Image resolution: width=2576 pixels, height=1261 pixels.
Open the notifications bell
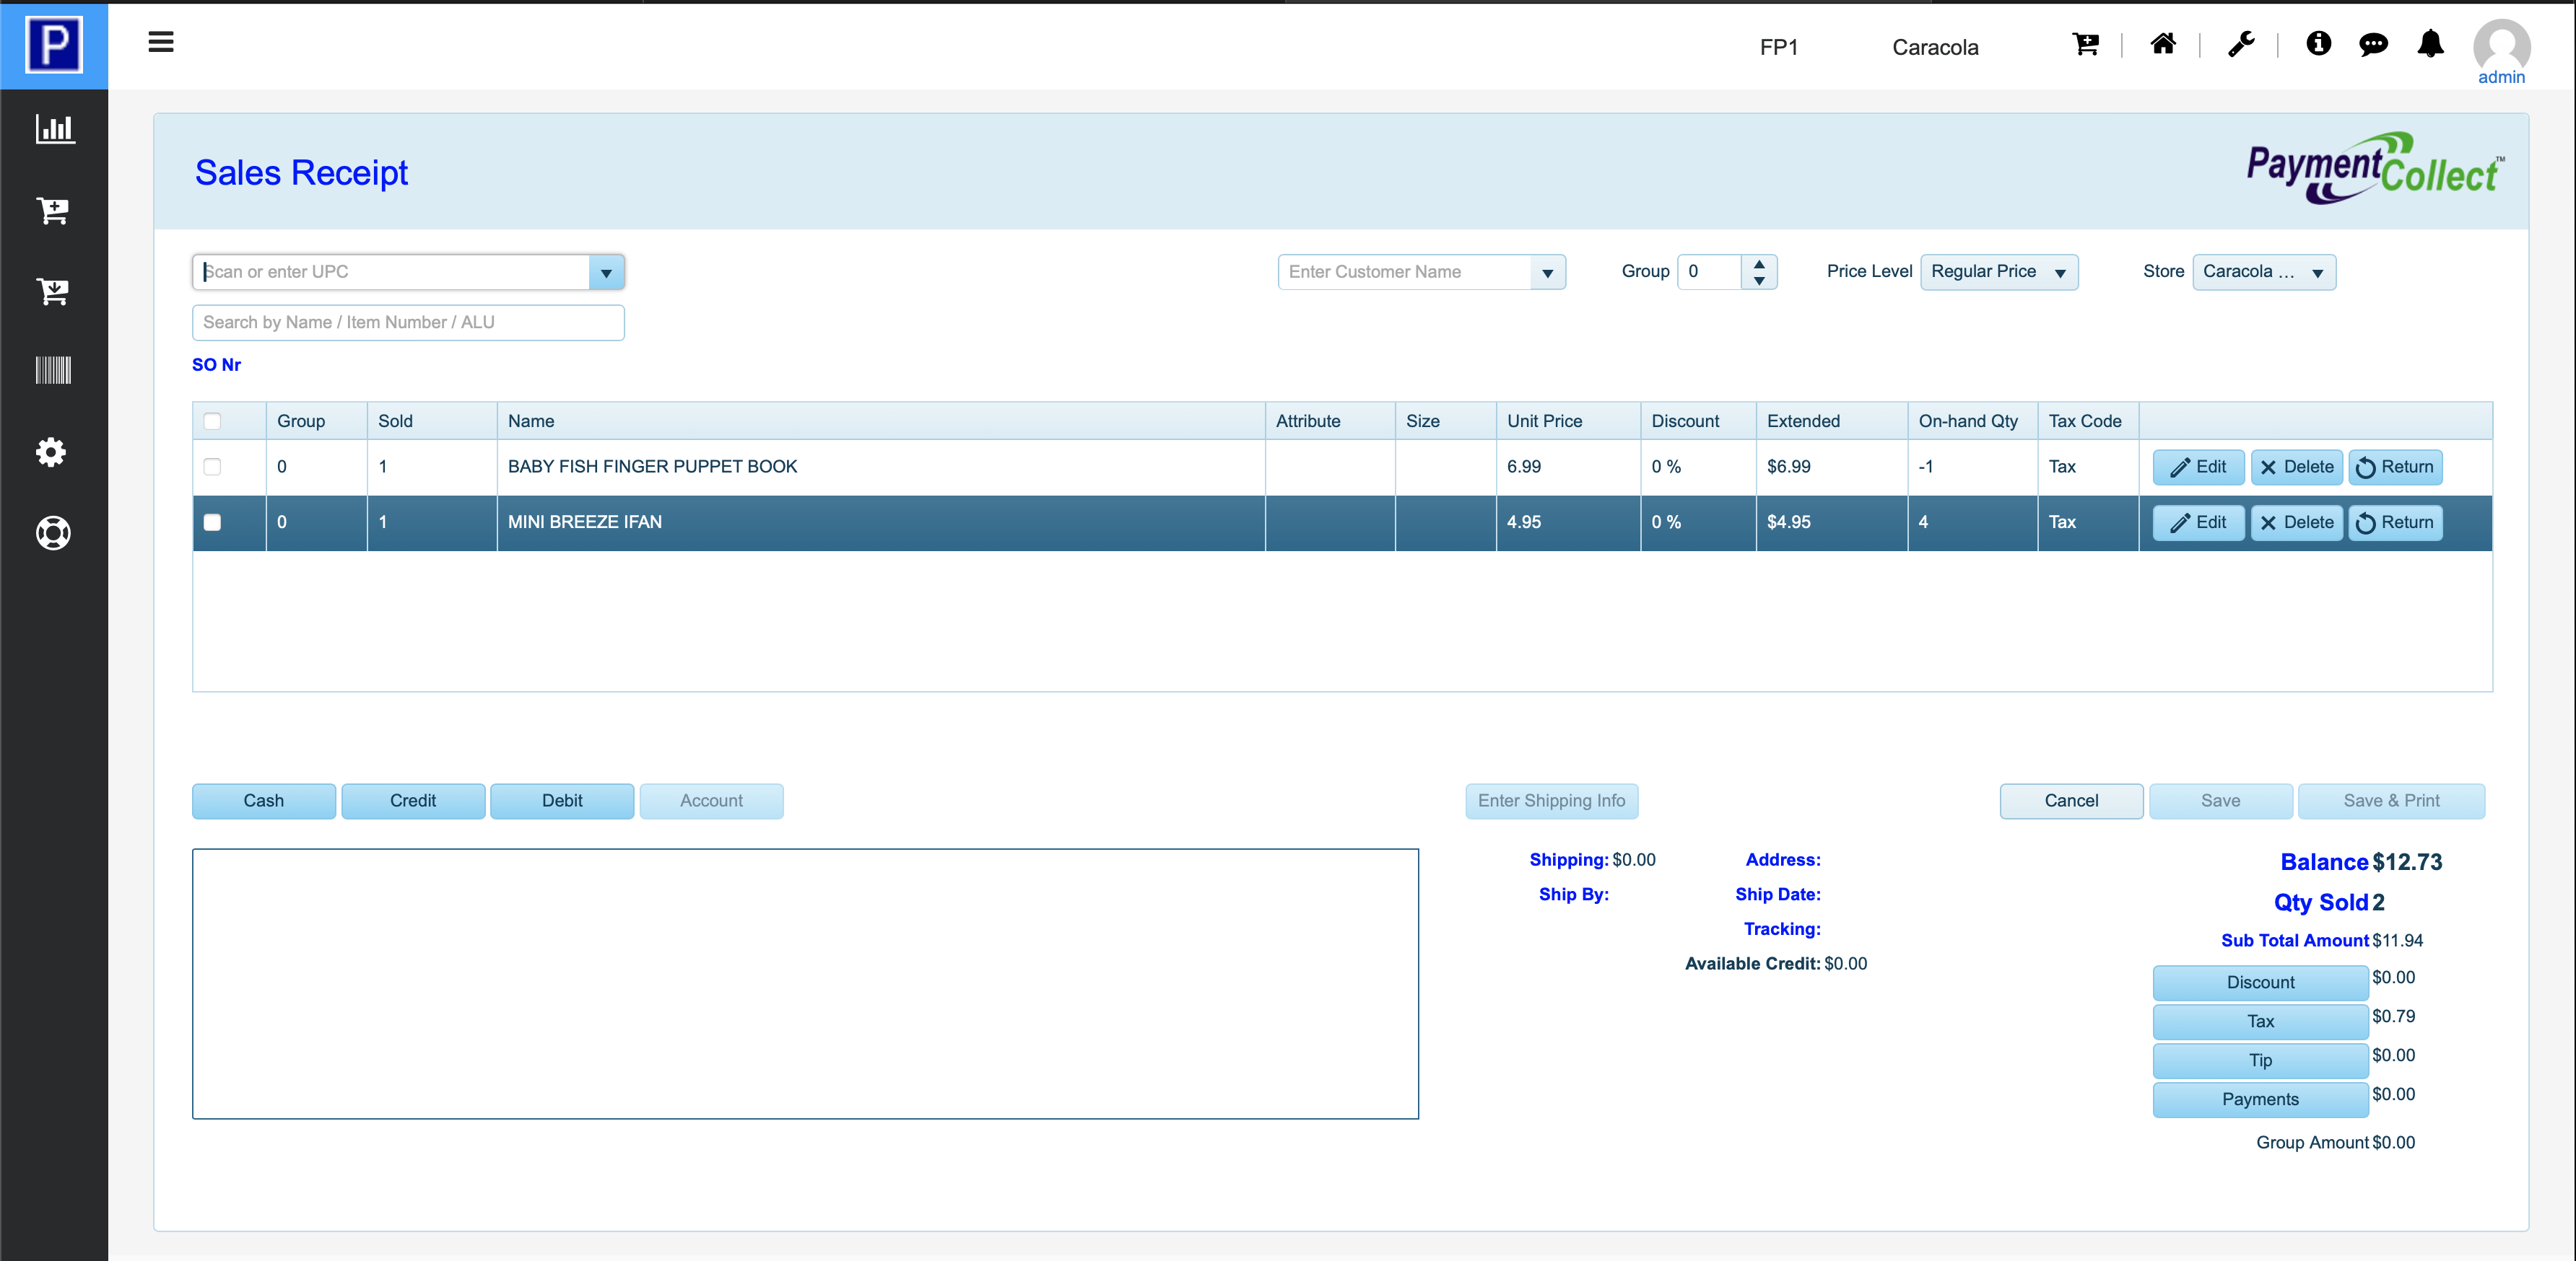click(2430, 44)
